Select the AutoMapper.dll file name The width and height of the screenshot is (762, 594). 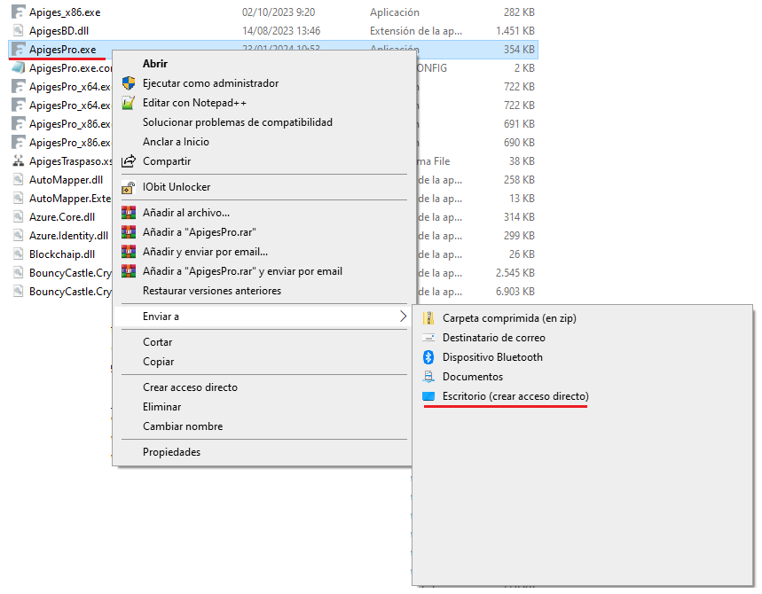67,180
